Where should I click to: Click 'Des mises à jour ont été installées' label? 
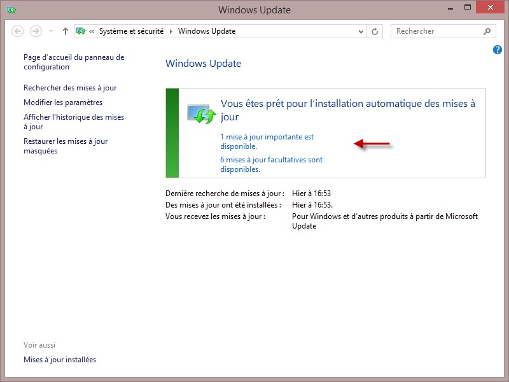click(x=223, y=205)
